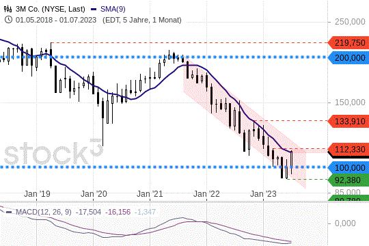Click the MACD legend line marker
The image size is (369, 246).
click(9, 212)
